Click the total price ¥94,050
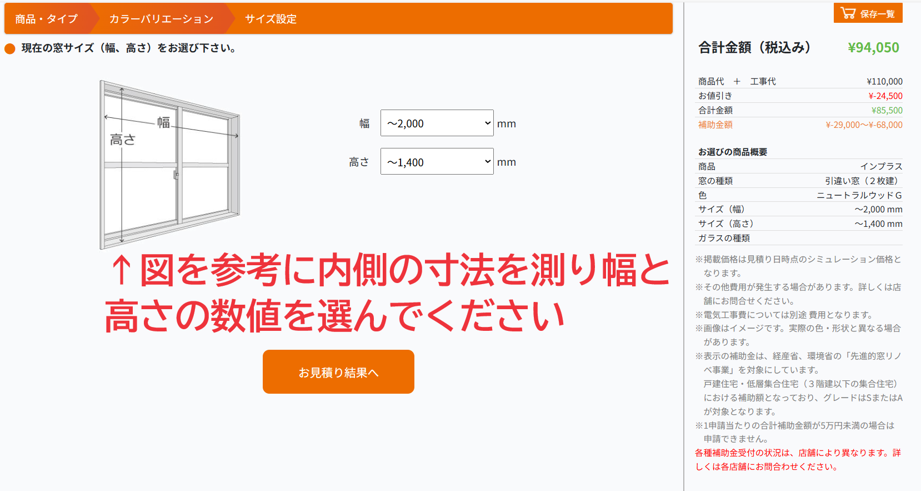The height and width of the screenshot is (491, 921). point(873,48)
